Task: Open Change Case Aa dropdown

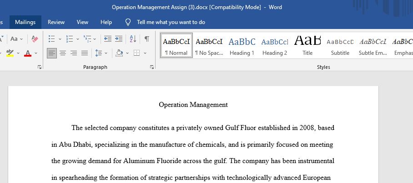Action: click(16, 39)
